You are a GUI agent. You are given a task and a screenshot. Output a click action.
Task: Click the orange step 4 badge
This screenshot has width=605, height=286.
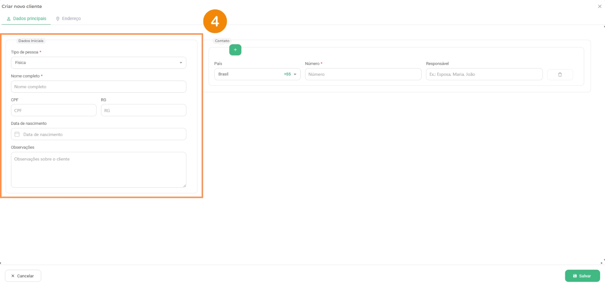[x=215, y=22]
